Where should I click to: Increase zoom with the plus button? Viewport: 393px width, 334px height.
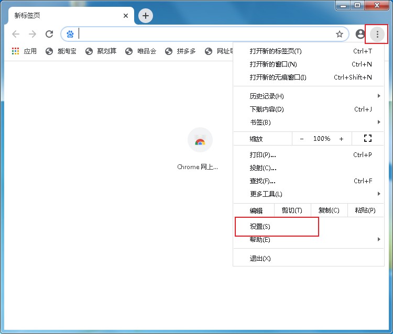click(x=341, y=139)
